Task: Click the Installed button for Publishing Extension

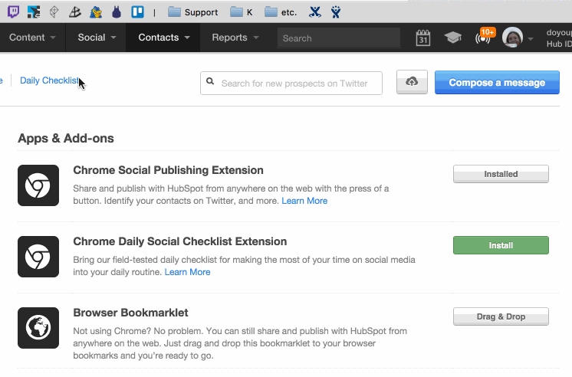Action: [x=501, y=174]
